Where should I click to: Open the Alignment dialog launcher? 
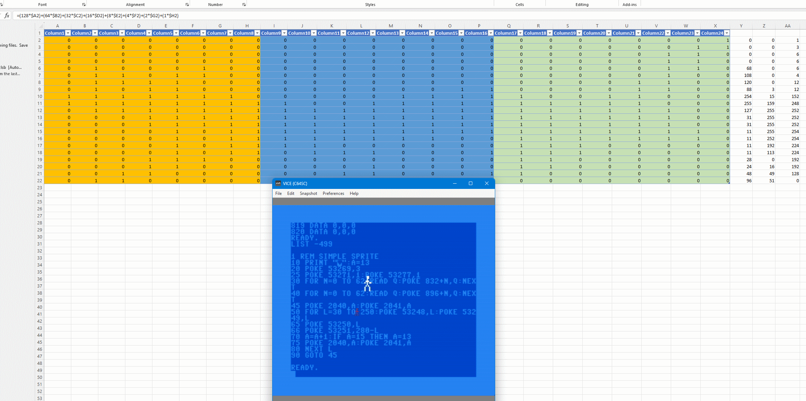coord(187,5)
